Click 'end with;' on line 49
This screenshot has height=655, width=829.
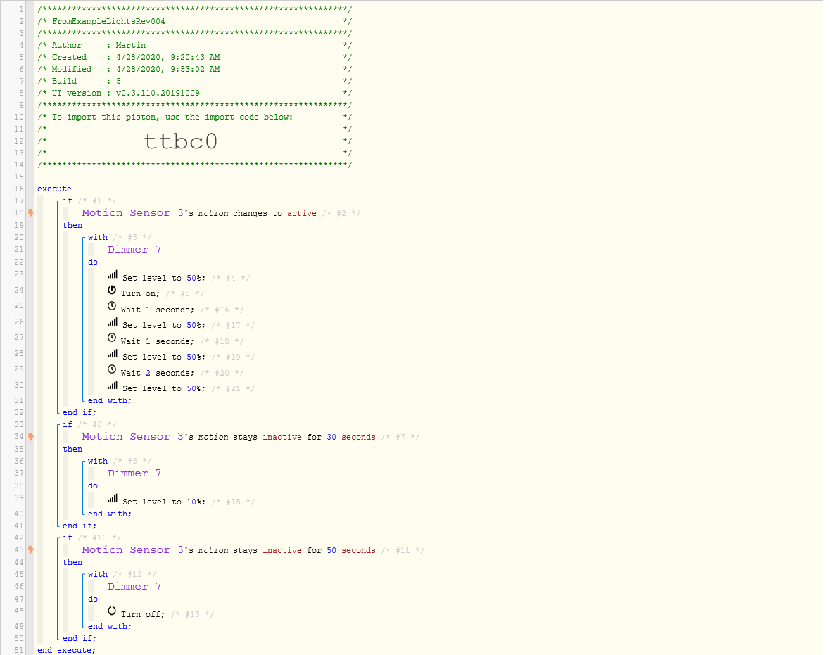(110, 626)
